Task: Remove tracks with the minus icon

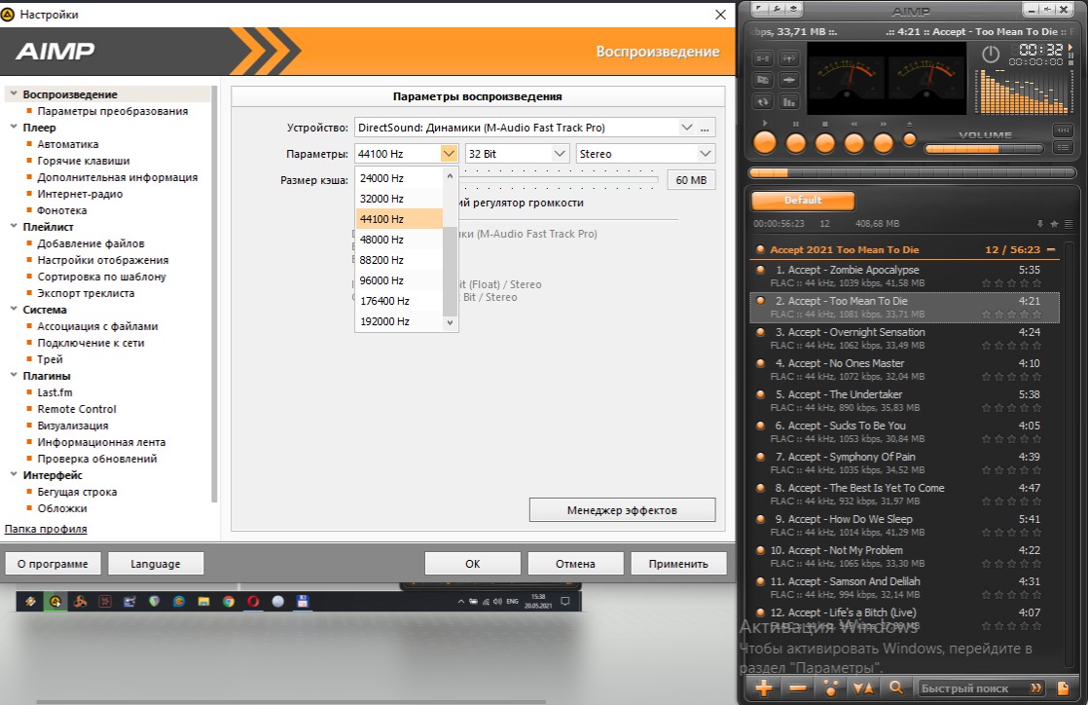Action: point(798,688)
